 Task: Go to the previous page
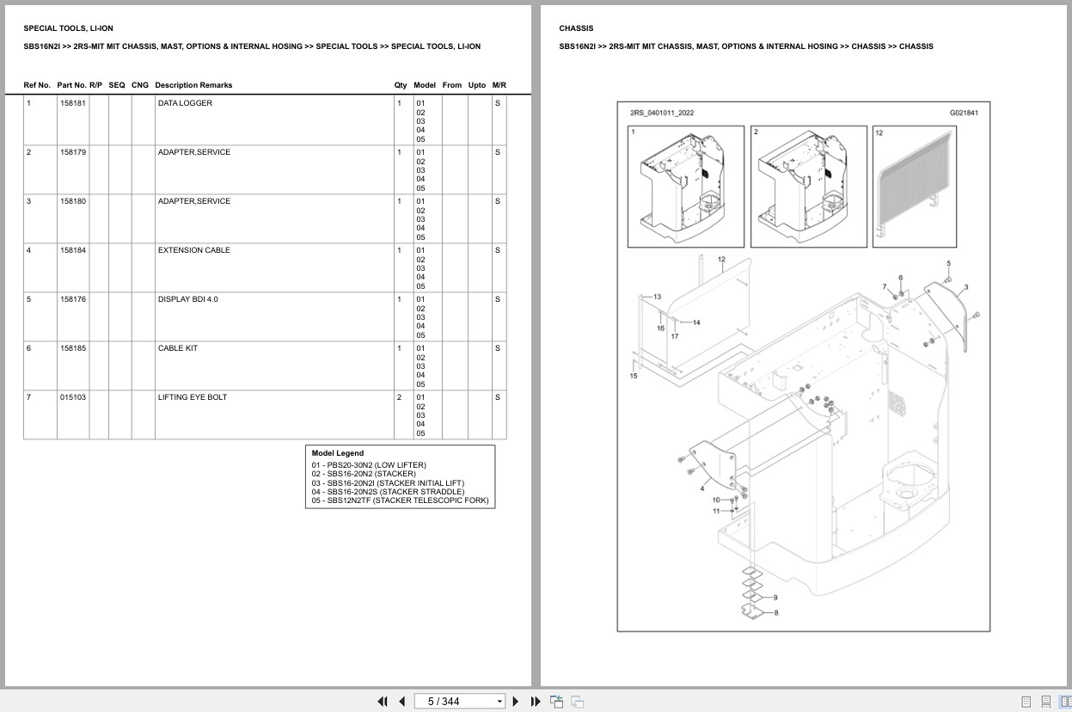click(x=401, y=702)
